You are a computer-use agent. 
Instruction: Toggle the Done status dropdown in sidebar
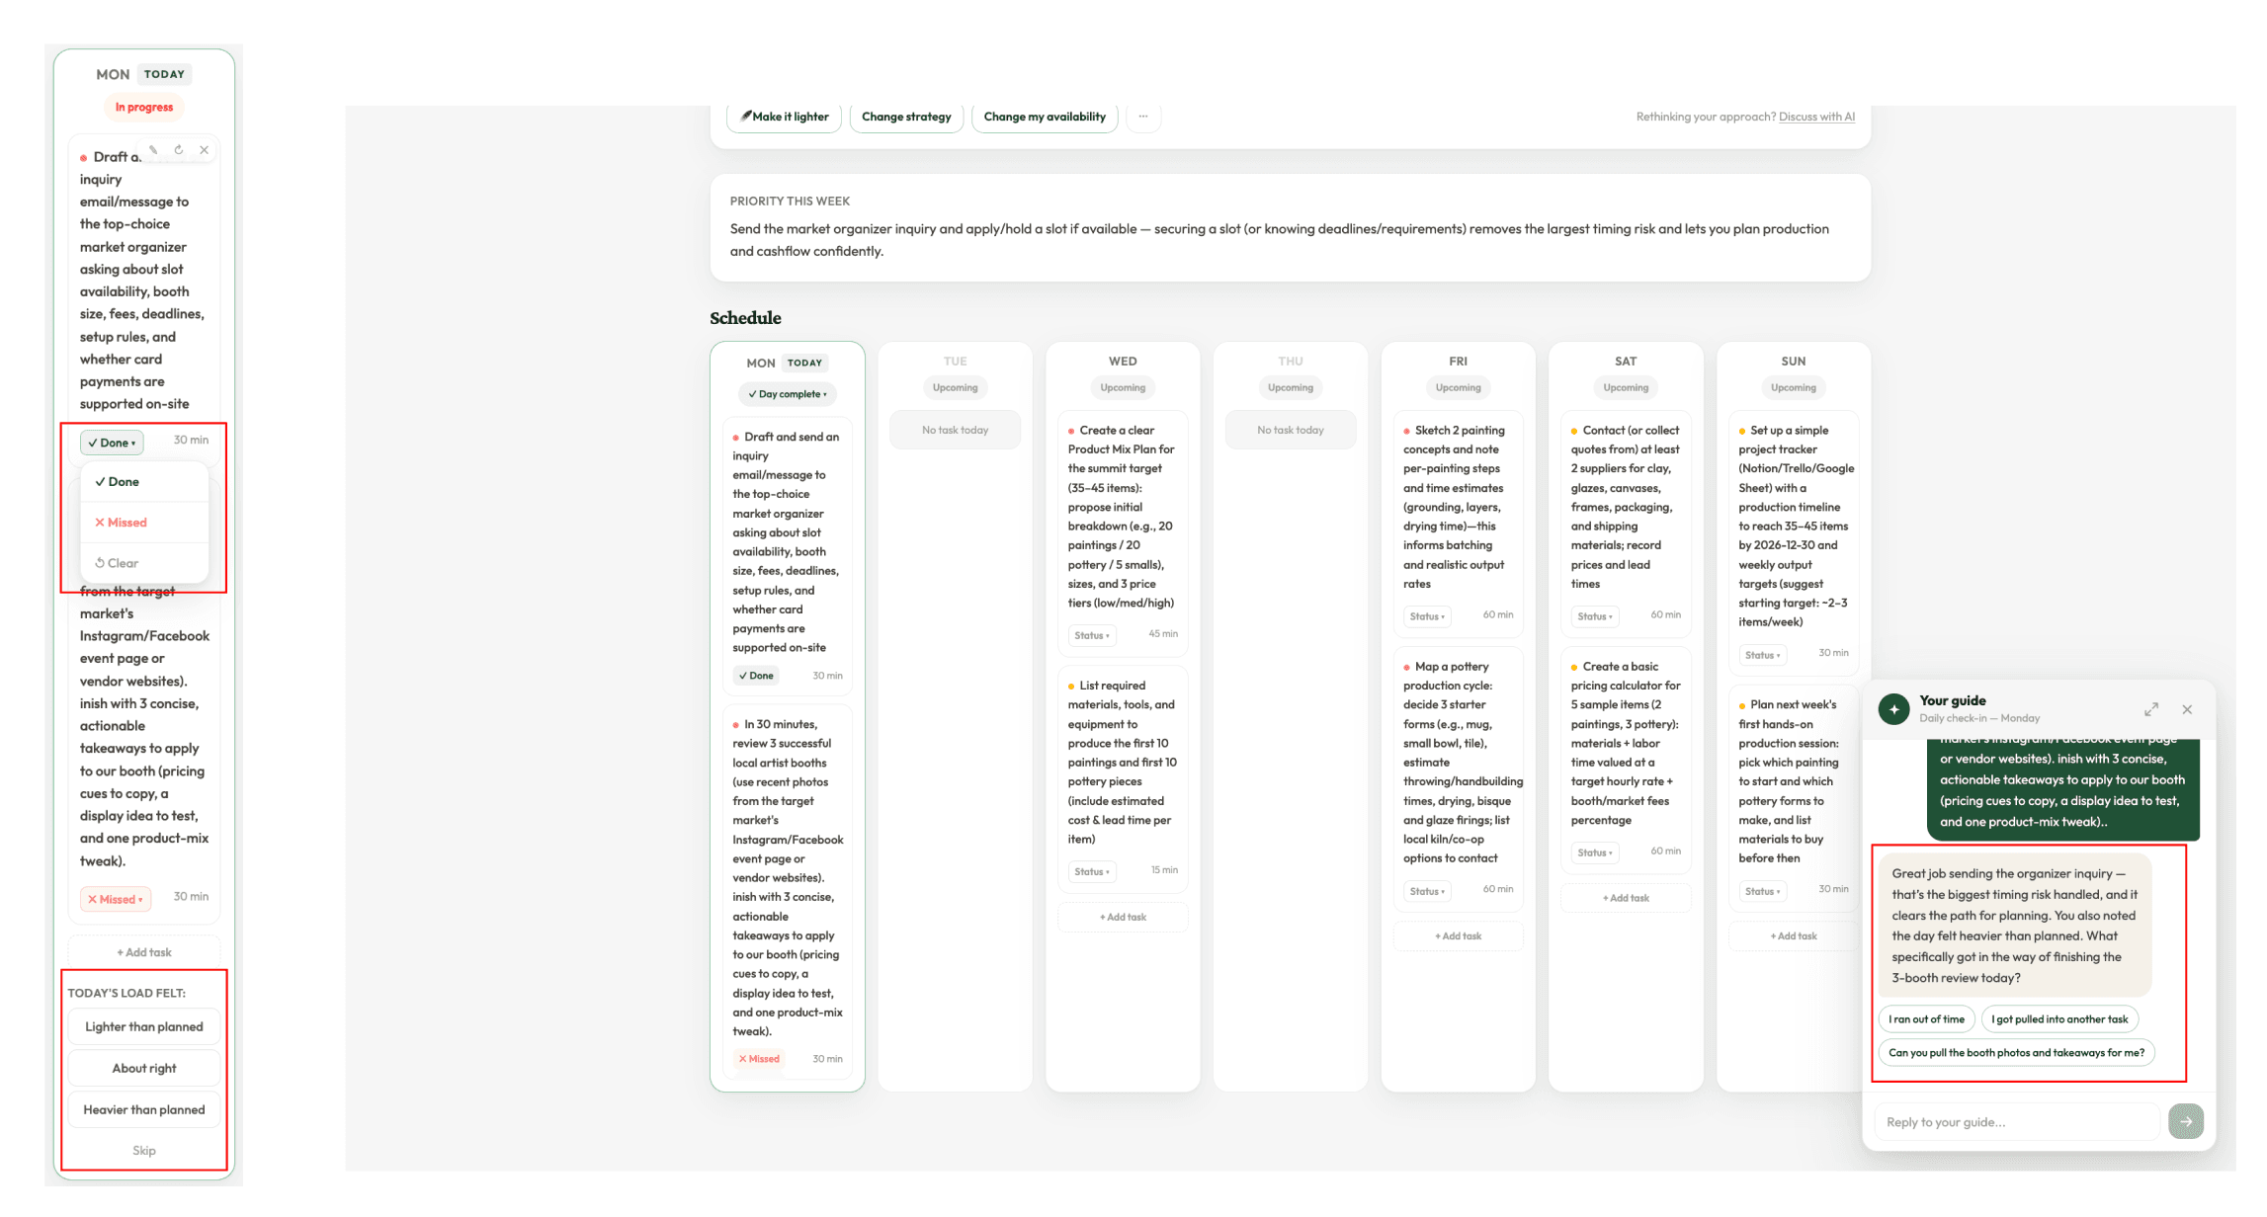click(112, 443)
